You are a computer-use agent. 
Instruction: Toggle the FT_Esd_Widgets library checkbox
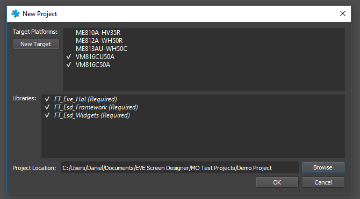47,115
